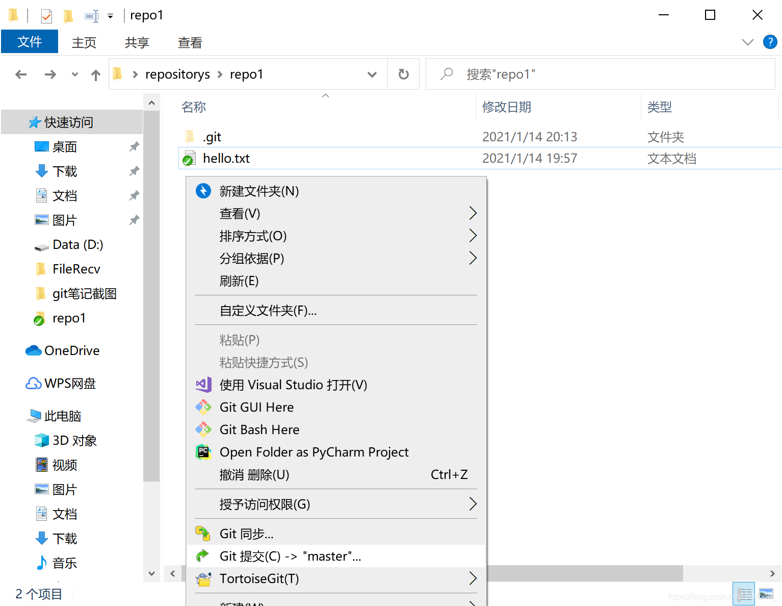Click the properties checkmark quick access icon
The image size is (782, 606).
(x=46, y=16)
